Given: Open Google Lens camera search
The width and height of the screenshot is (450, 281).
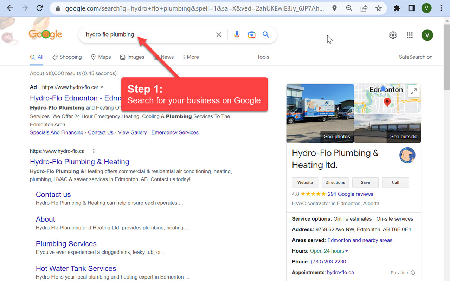Looking at the screenshot, I should pos(251,34).
